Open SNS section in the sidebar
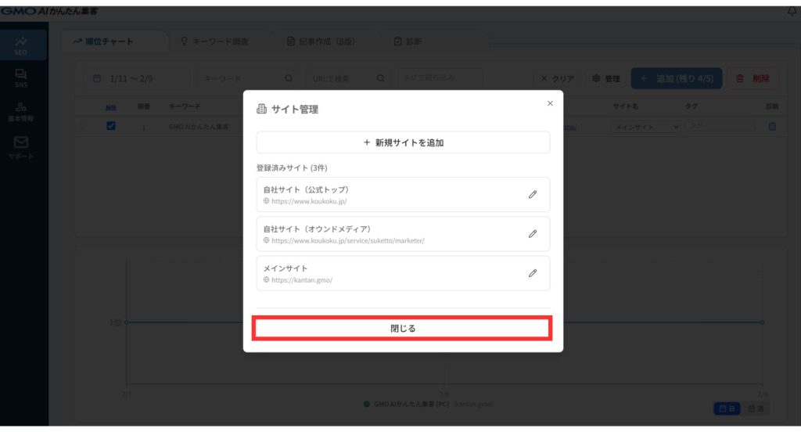The image size is (801, 432). point(20,78)
